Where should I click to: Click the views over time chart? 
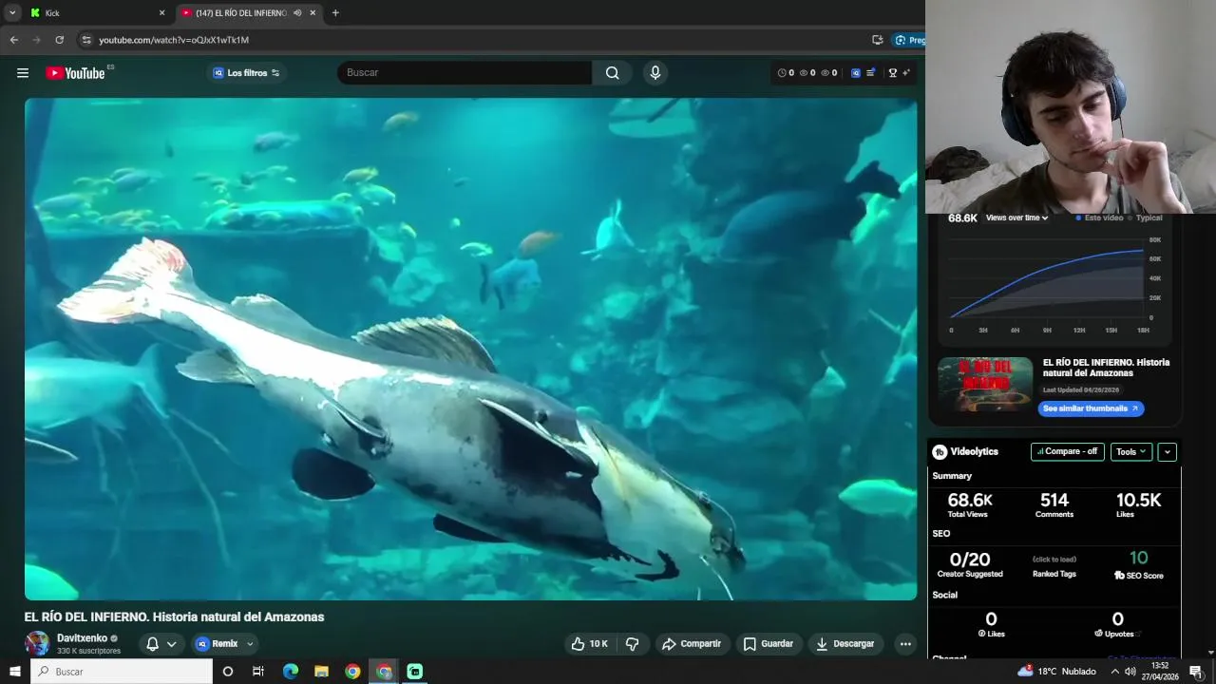pyautogui.click(x=1054, y=281)
